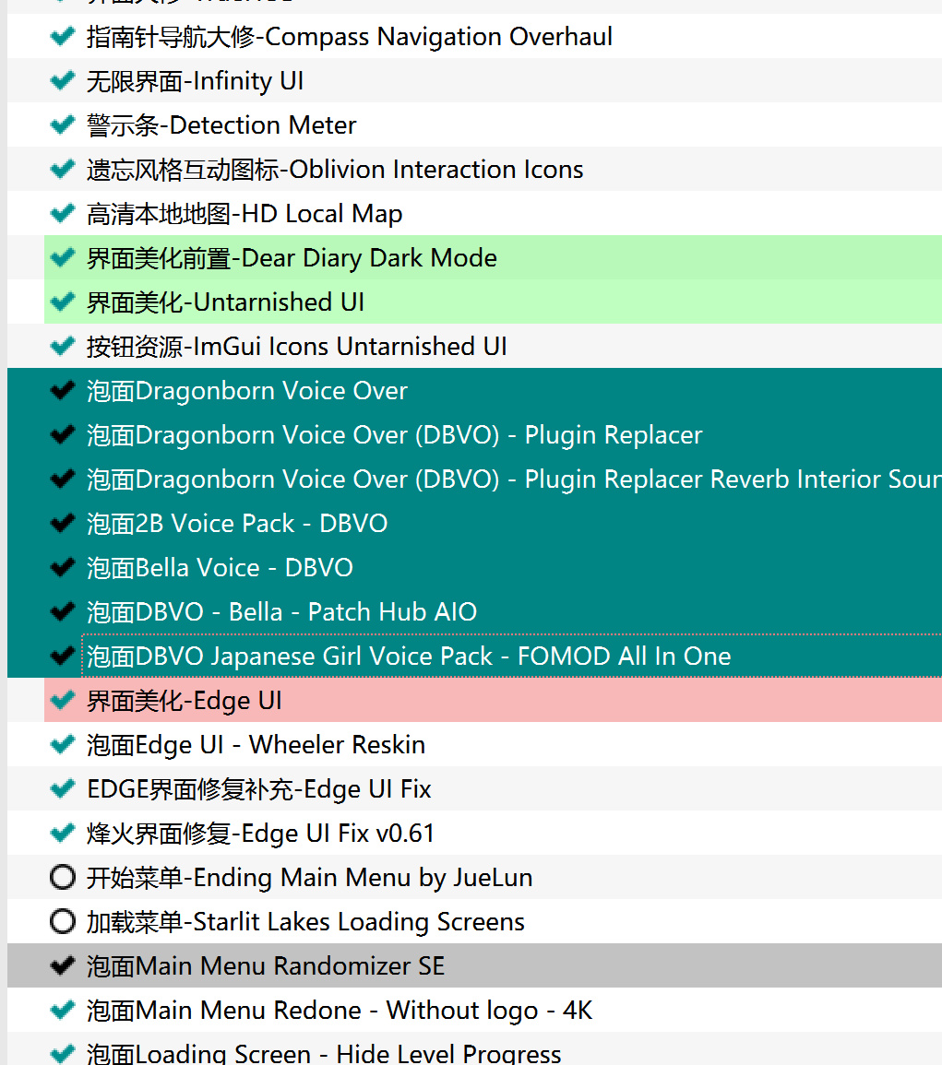Enable Ending Main Menu by JueLun
Image resolution: width=942 pixels, height=1065 pixels.
pos(63,878)
